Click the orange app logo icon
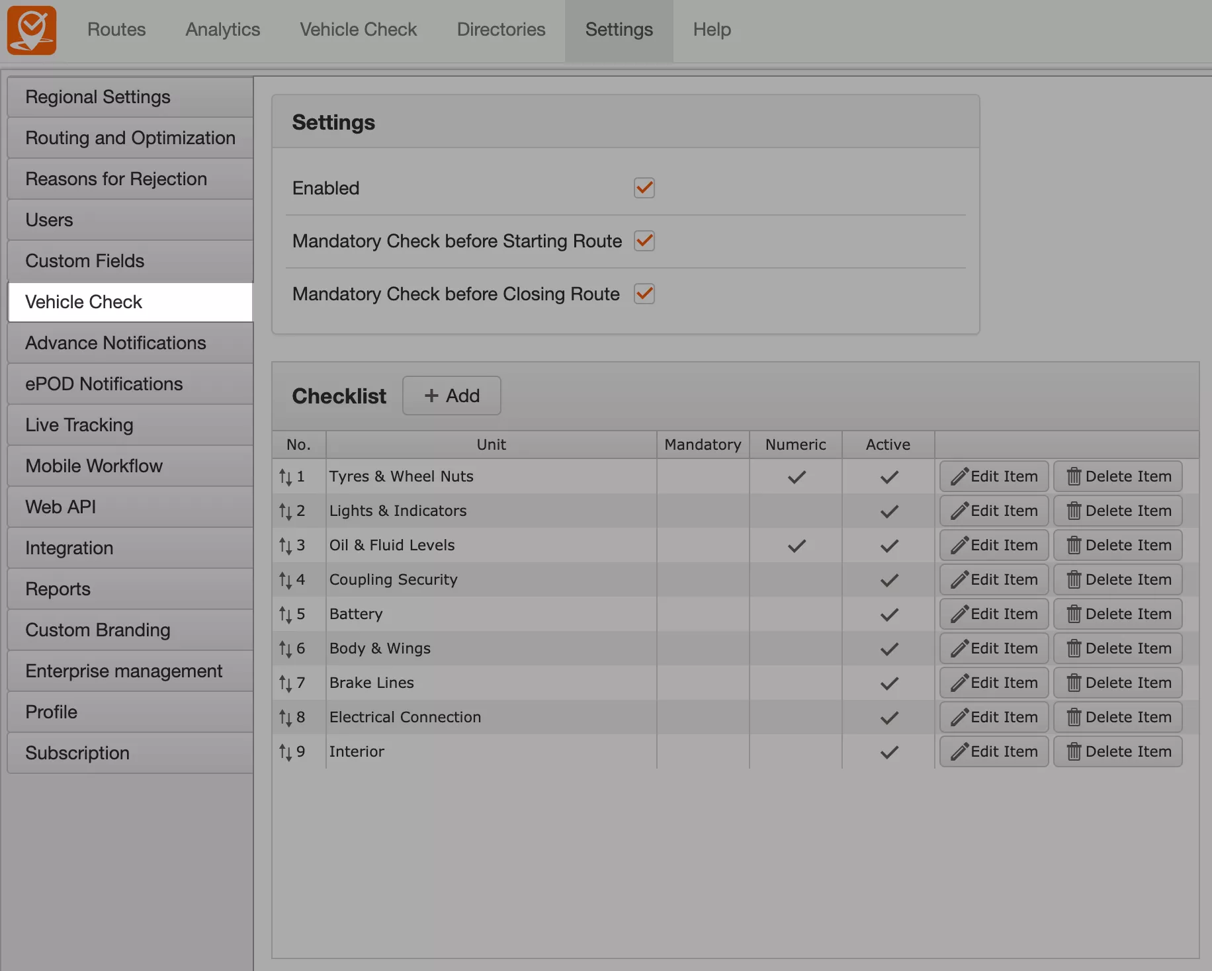This screenshot has height=971, width=1212. (x=32, y=30)
